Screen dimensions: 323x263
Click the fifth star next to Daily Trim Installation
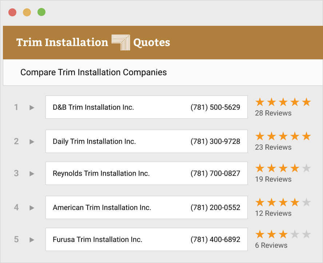[x=306, y=136]
